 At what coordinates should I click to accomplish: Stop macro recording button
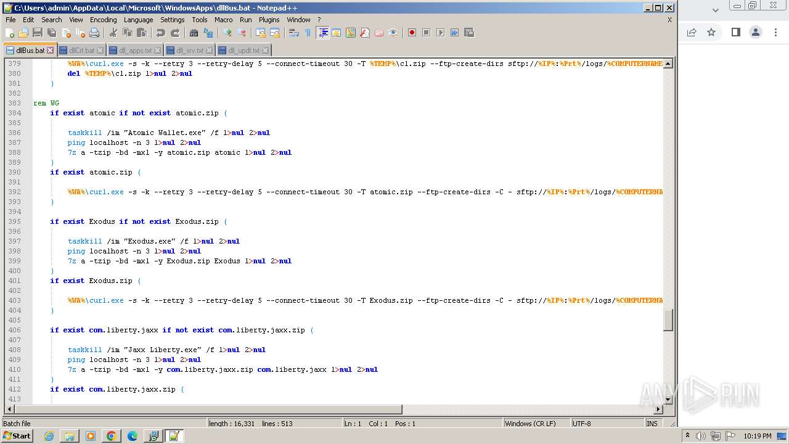pyautogui.click(x=426, y=33)
